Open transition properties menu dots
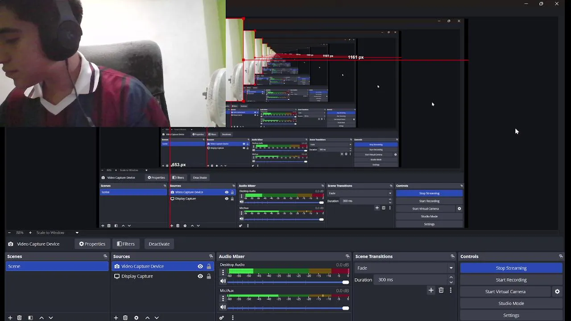The height and width of the screenshot is (321, 571). [x=451, y=290]
